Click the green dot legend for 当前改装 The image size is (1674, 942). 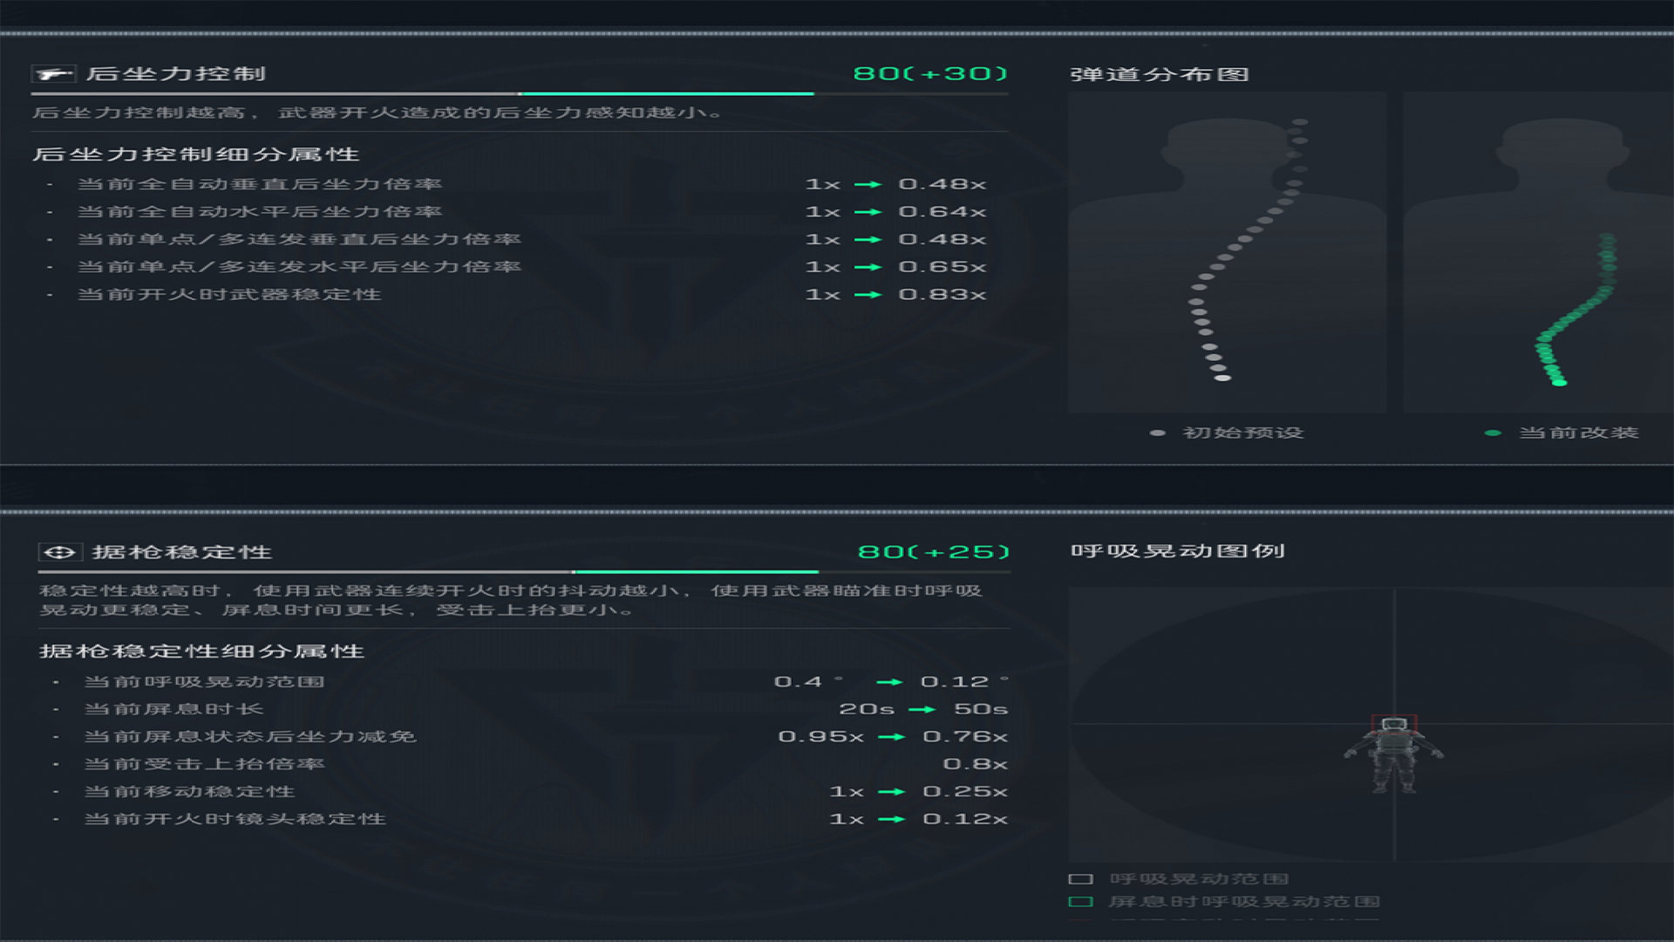pyautogui.click(x=1493, y=433)
